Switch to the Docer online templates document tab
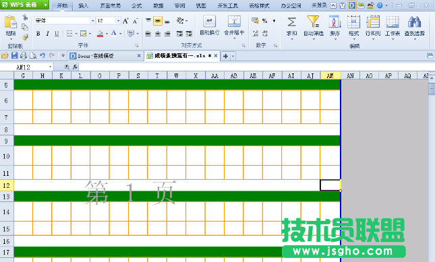The image size is (435, 262). click(105, 56)
